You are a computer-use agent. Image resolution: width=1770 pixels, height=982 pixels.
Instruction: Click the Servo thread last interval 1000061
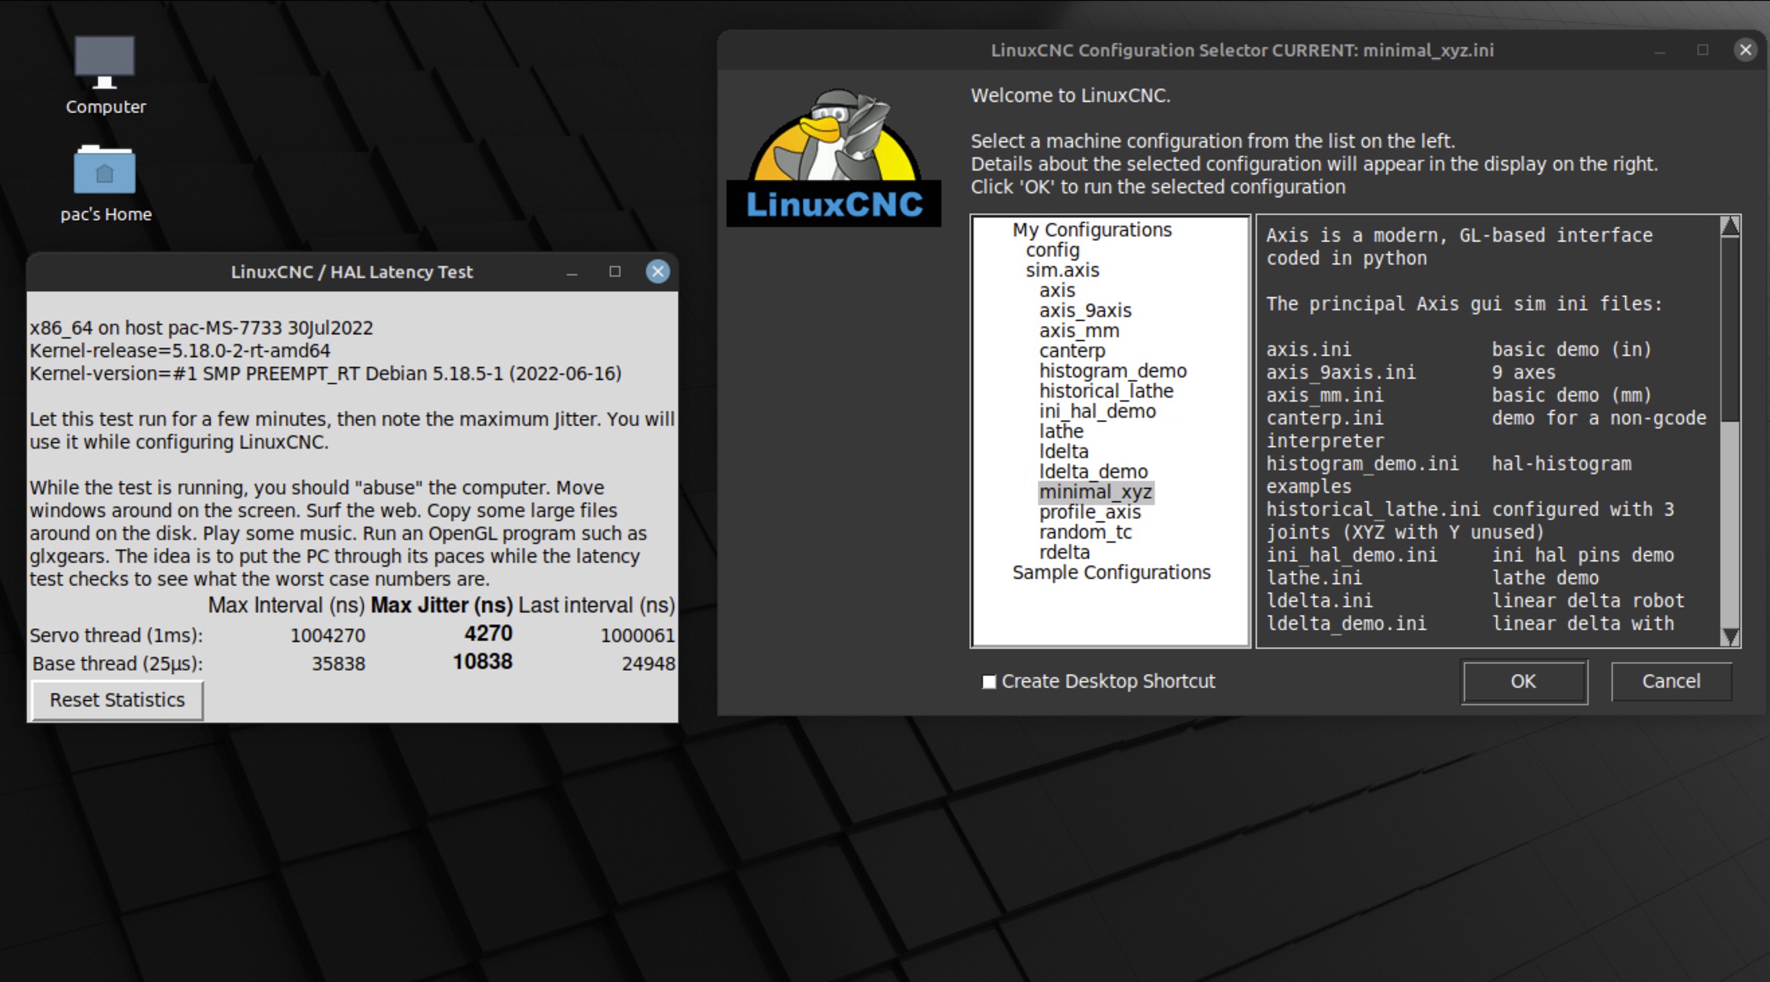pyautogui.click(x=638, y=635)
